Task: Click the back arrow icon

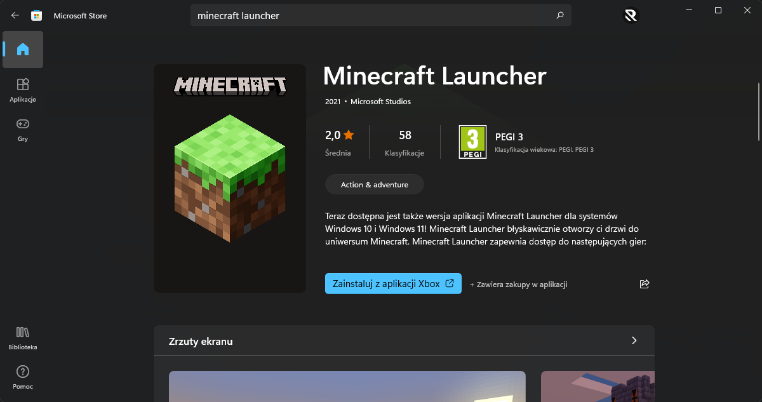Action: [15, 15]
